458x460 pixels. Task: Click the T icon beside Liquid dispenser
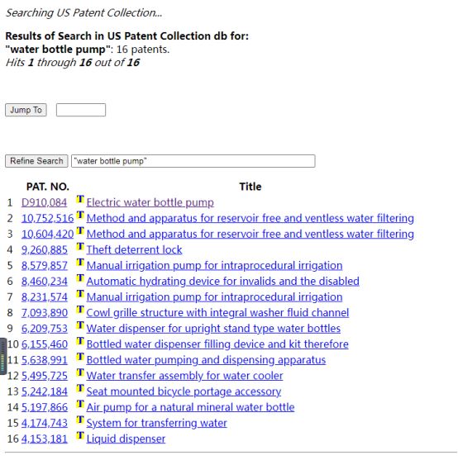(x=80, y=436)
